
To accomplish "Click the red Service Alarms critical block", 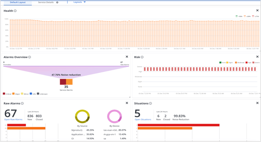I will tap(63, 82).
